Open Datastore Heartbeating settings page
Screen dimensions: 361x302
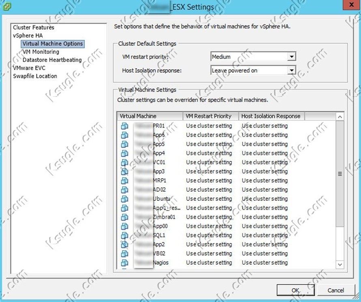click(x=52, y=60)
